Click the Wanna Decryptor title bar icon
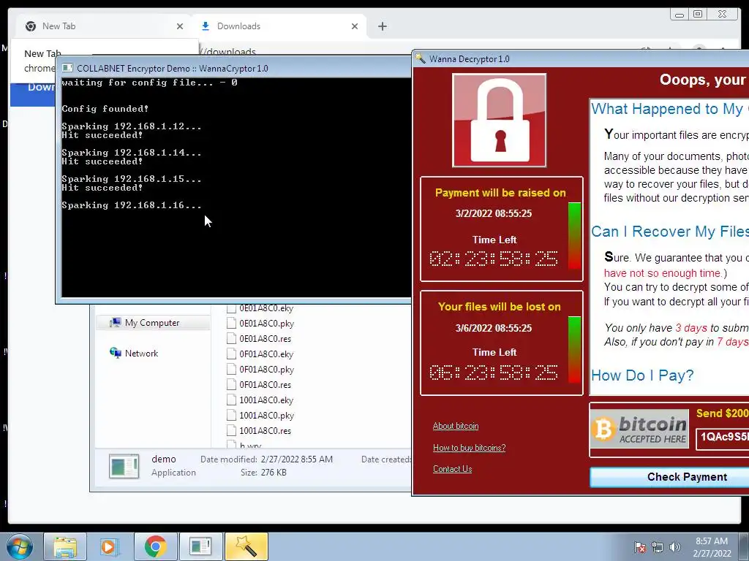749x561 pixels. click(421, 58)
